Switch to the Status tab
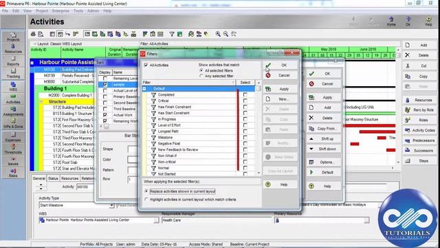440x248 pixels. (53, 178)
